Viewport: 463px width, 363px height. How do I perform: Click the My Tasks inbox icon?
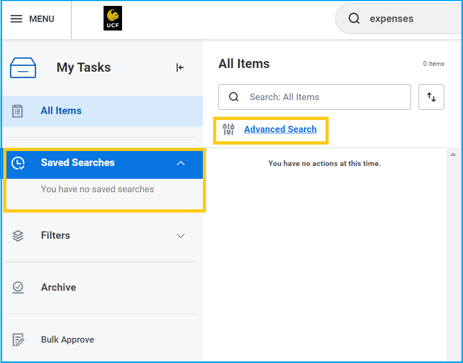pos(24,67)
